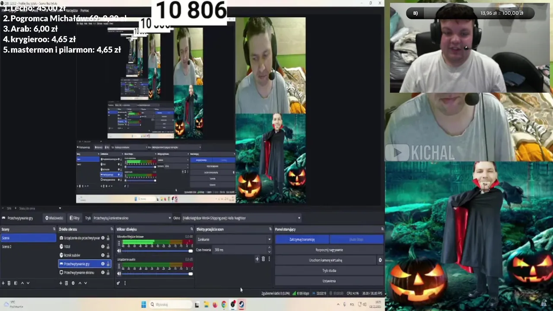Image resolution: width=553 pixels, height=311 pixels.
Task: Open Urządzenie audio channel options dots
Action: click(x=119, y=266)
